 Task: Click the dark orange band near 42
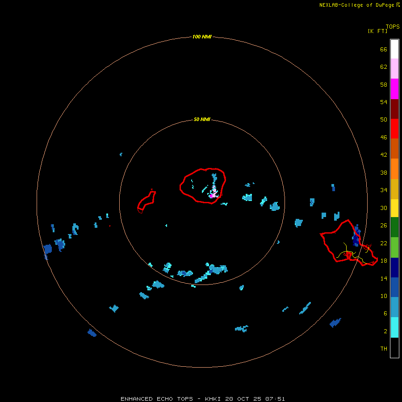394,148
